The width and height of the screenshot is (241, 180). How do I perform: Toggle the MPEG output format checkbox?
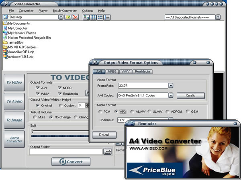[x=59, y=88]
